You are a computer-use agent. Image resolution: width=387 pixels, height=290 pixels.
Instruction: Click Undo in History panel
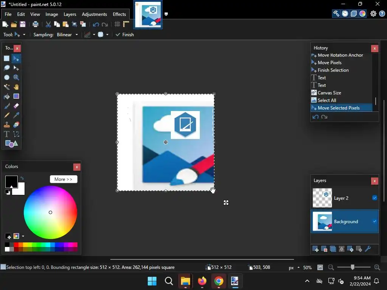pyautogui.click(x=316, y=117)
